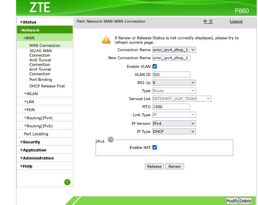
Task: Click the VLAN ID input field
Action: 171,74
